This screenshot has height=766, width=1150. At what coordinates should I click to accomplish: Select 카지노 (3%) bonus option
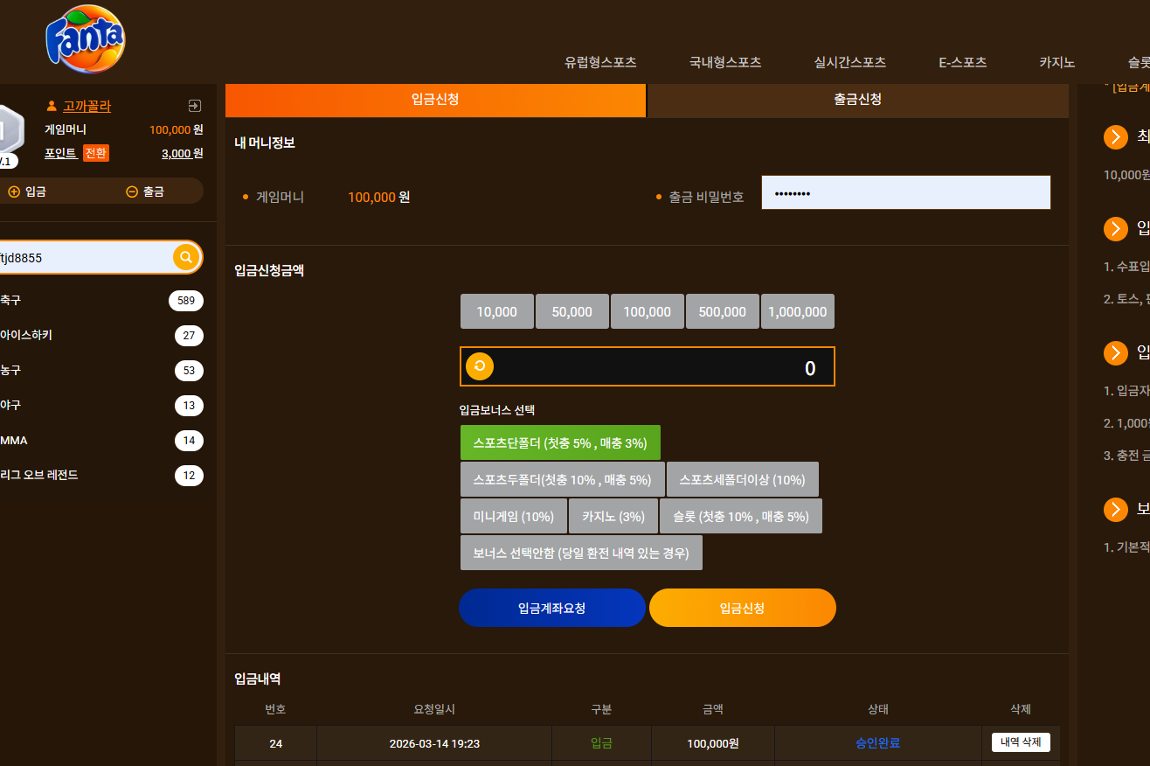[613, 516]
